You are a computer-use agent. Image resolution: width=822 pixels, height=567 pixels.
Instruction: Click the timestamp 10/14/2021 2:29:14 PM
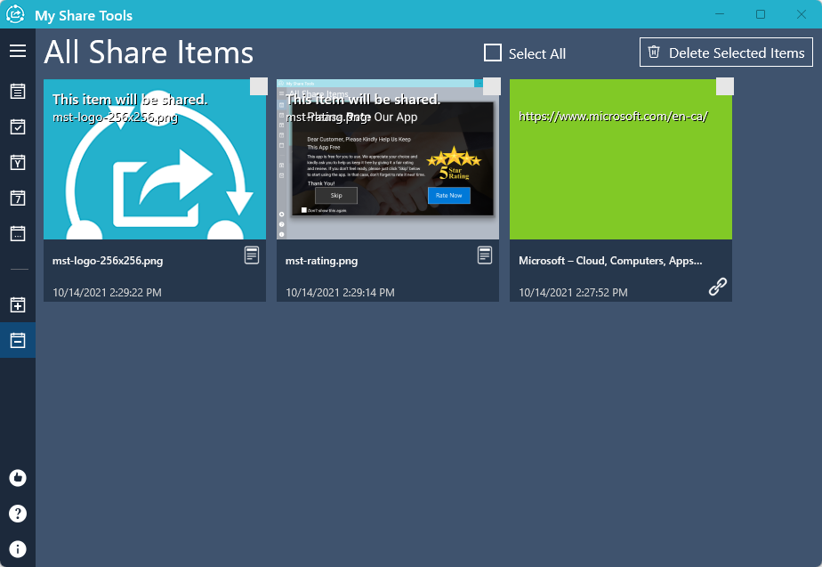point(340,293)
